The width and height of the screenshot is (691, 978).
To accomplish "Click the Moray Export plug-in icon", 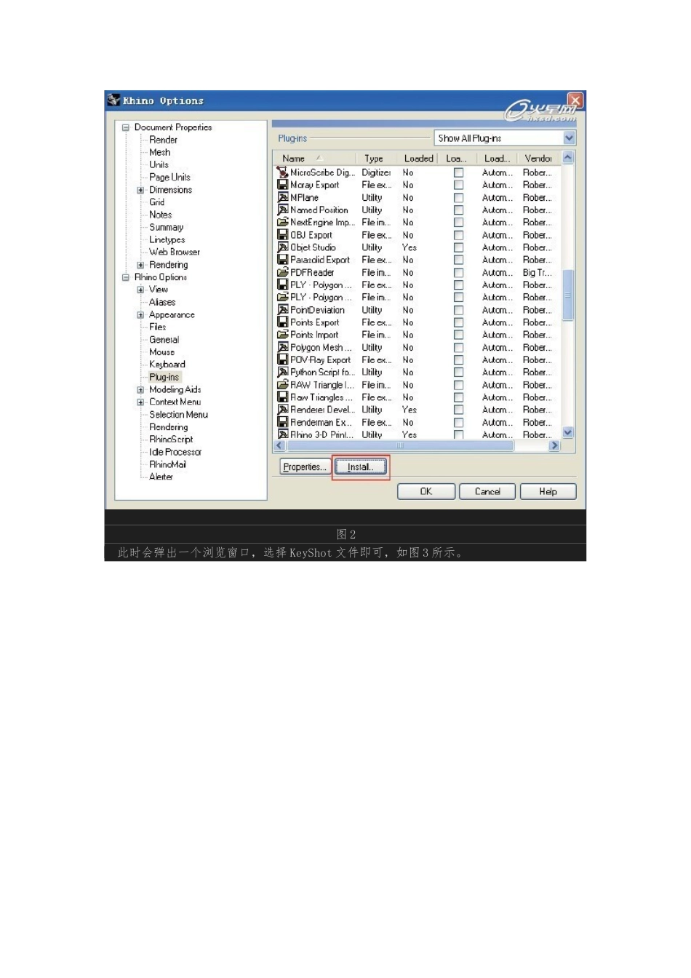I will tap(282, 185).
